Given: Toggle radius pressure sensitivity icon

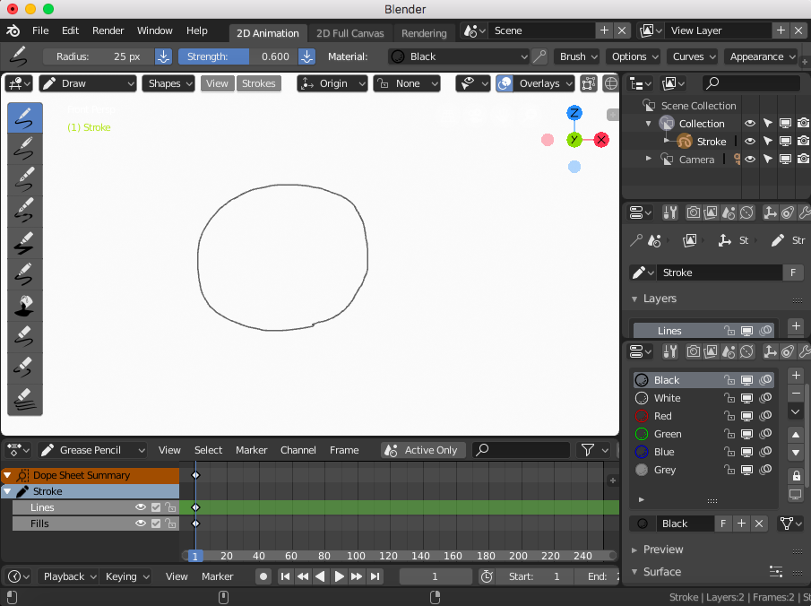Looking at the screenshot, I should pos(163,56).
